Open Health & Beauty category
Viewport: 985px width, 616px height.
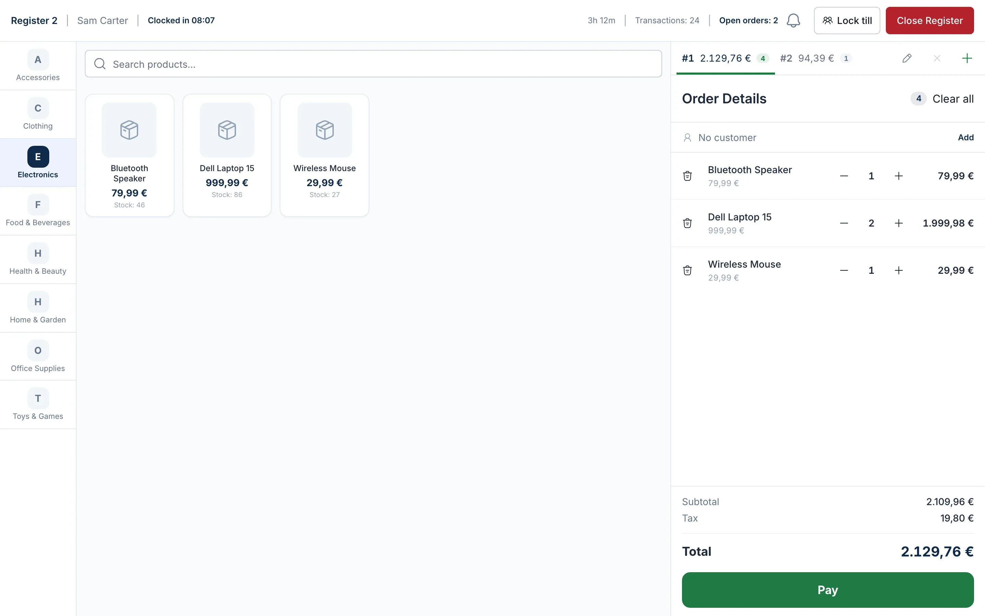pos(38,259)
